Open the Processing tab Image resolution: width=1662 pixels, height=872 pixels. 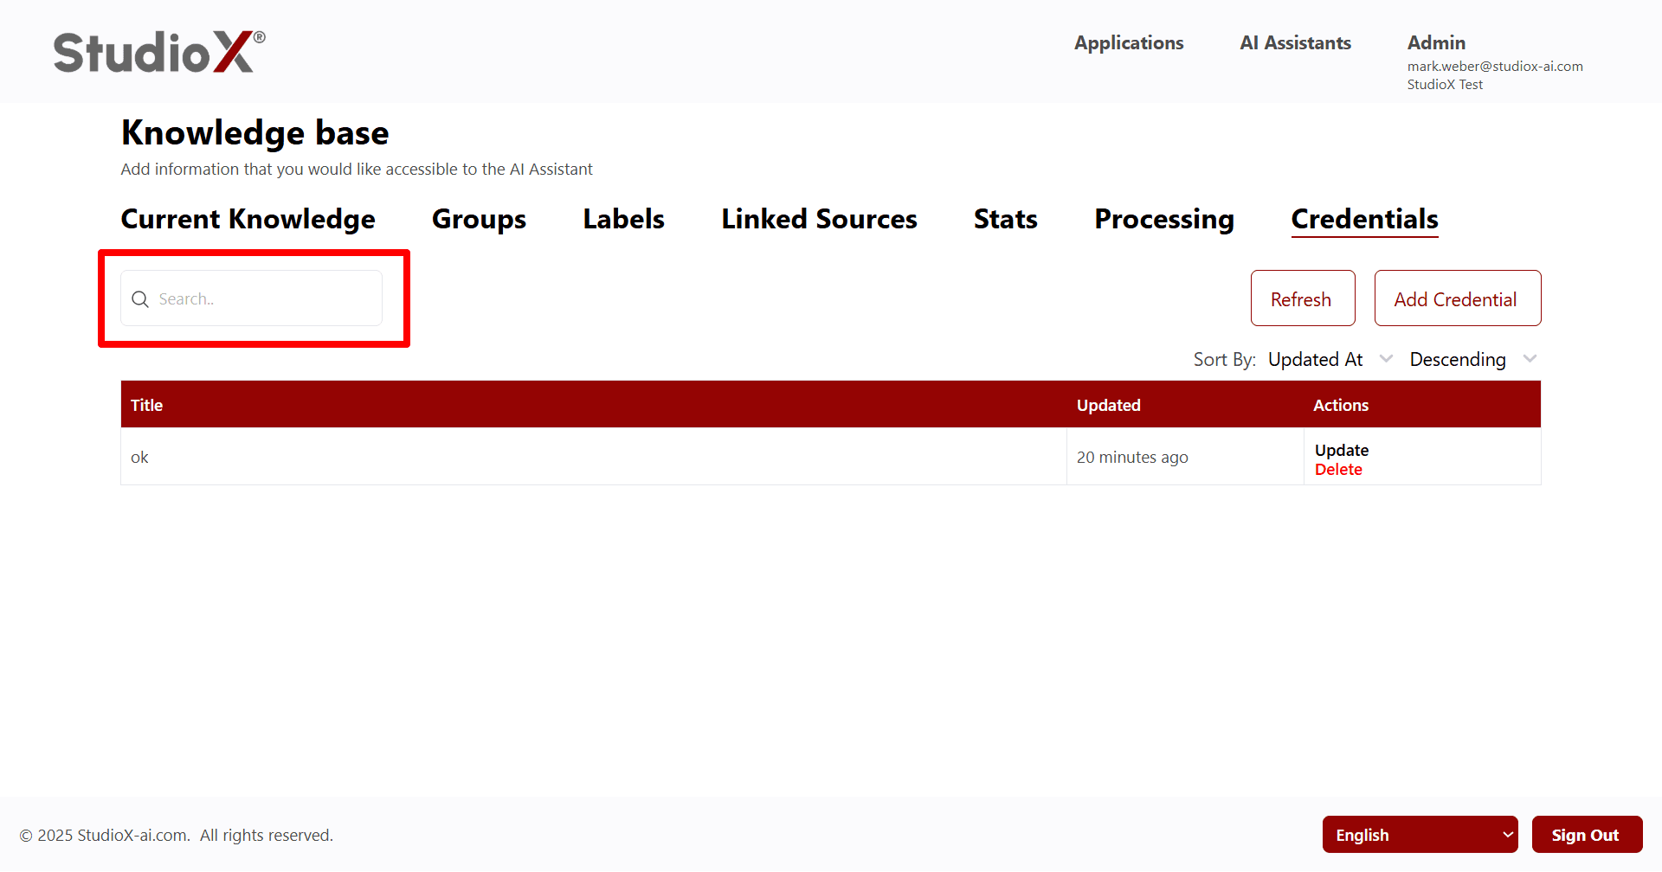click(1163, 219)
